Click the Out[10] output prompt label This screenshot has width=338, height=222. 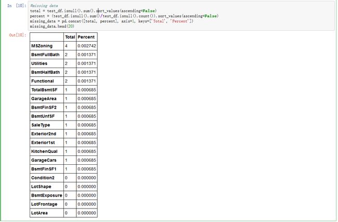18,35
